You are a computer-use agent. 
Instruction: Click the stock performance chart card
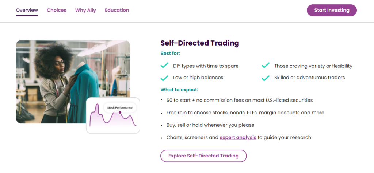click(x=113, y=124)
